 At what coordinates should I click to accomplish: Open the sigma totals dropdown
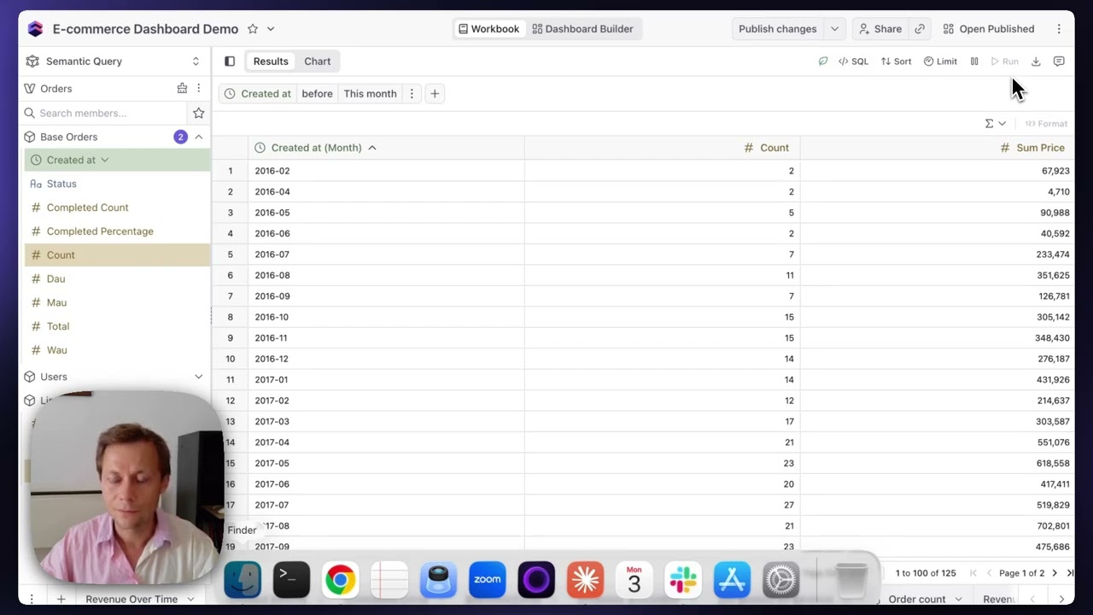[995, 124]
